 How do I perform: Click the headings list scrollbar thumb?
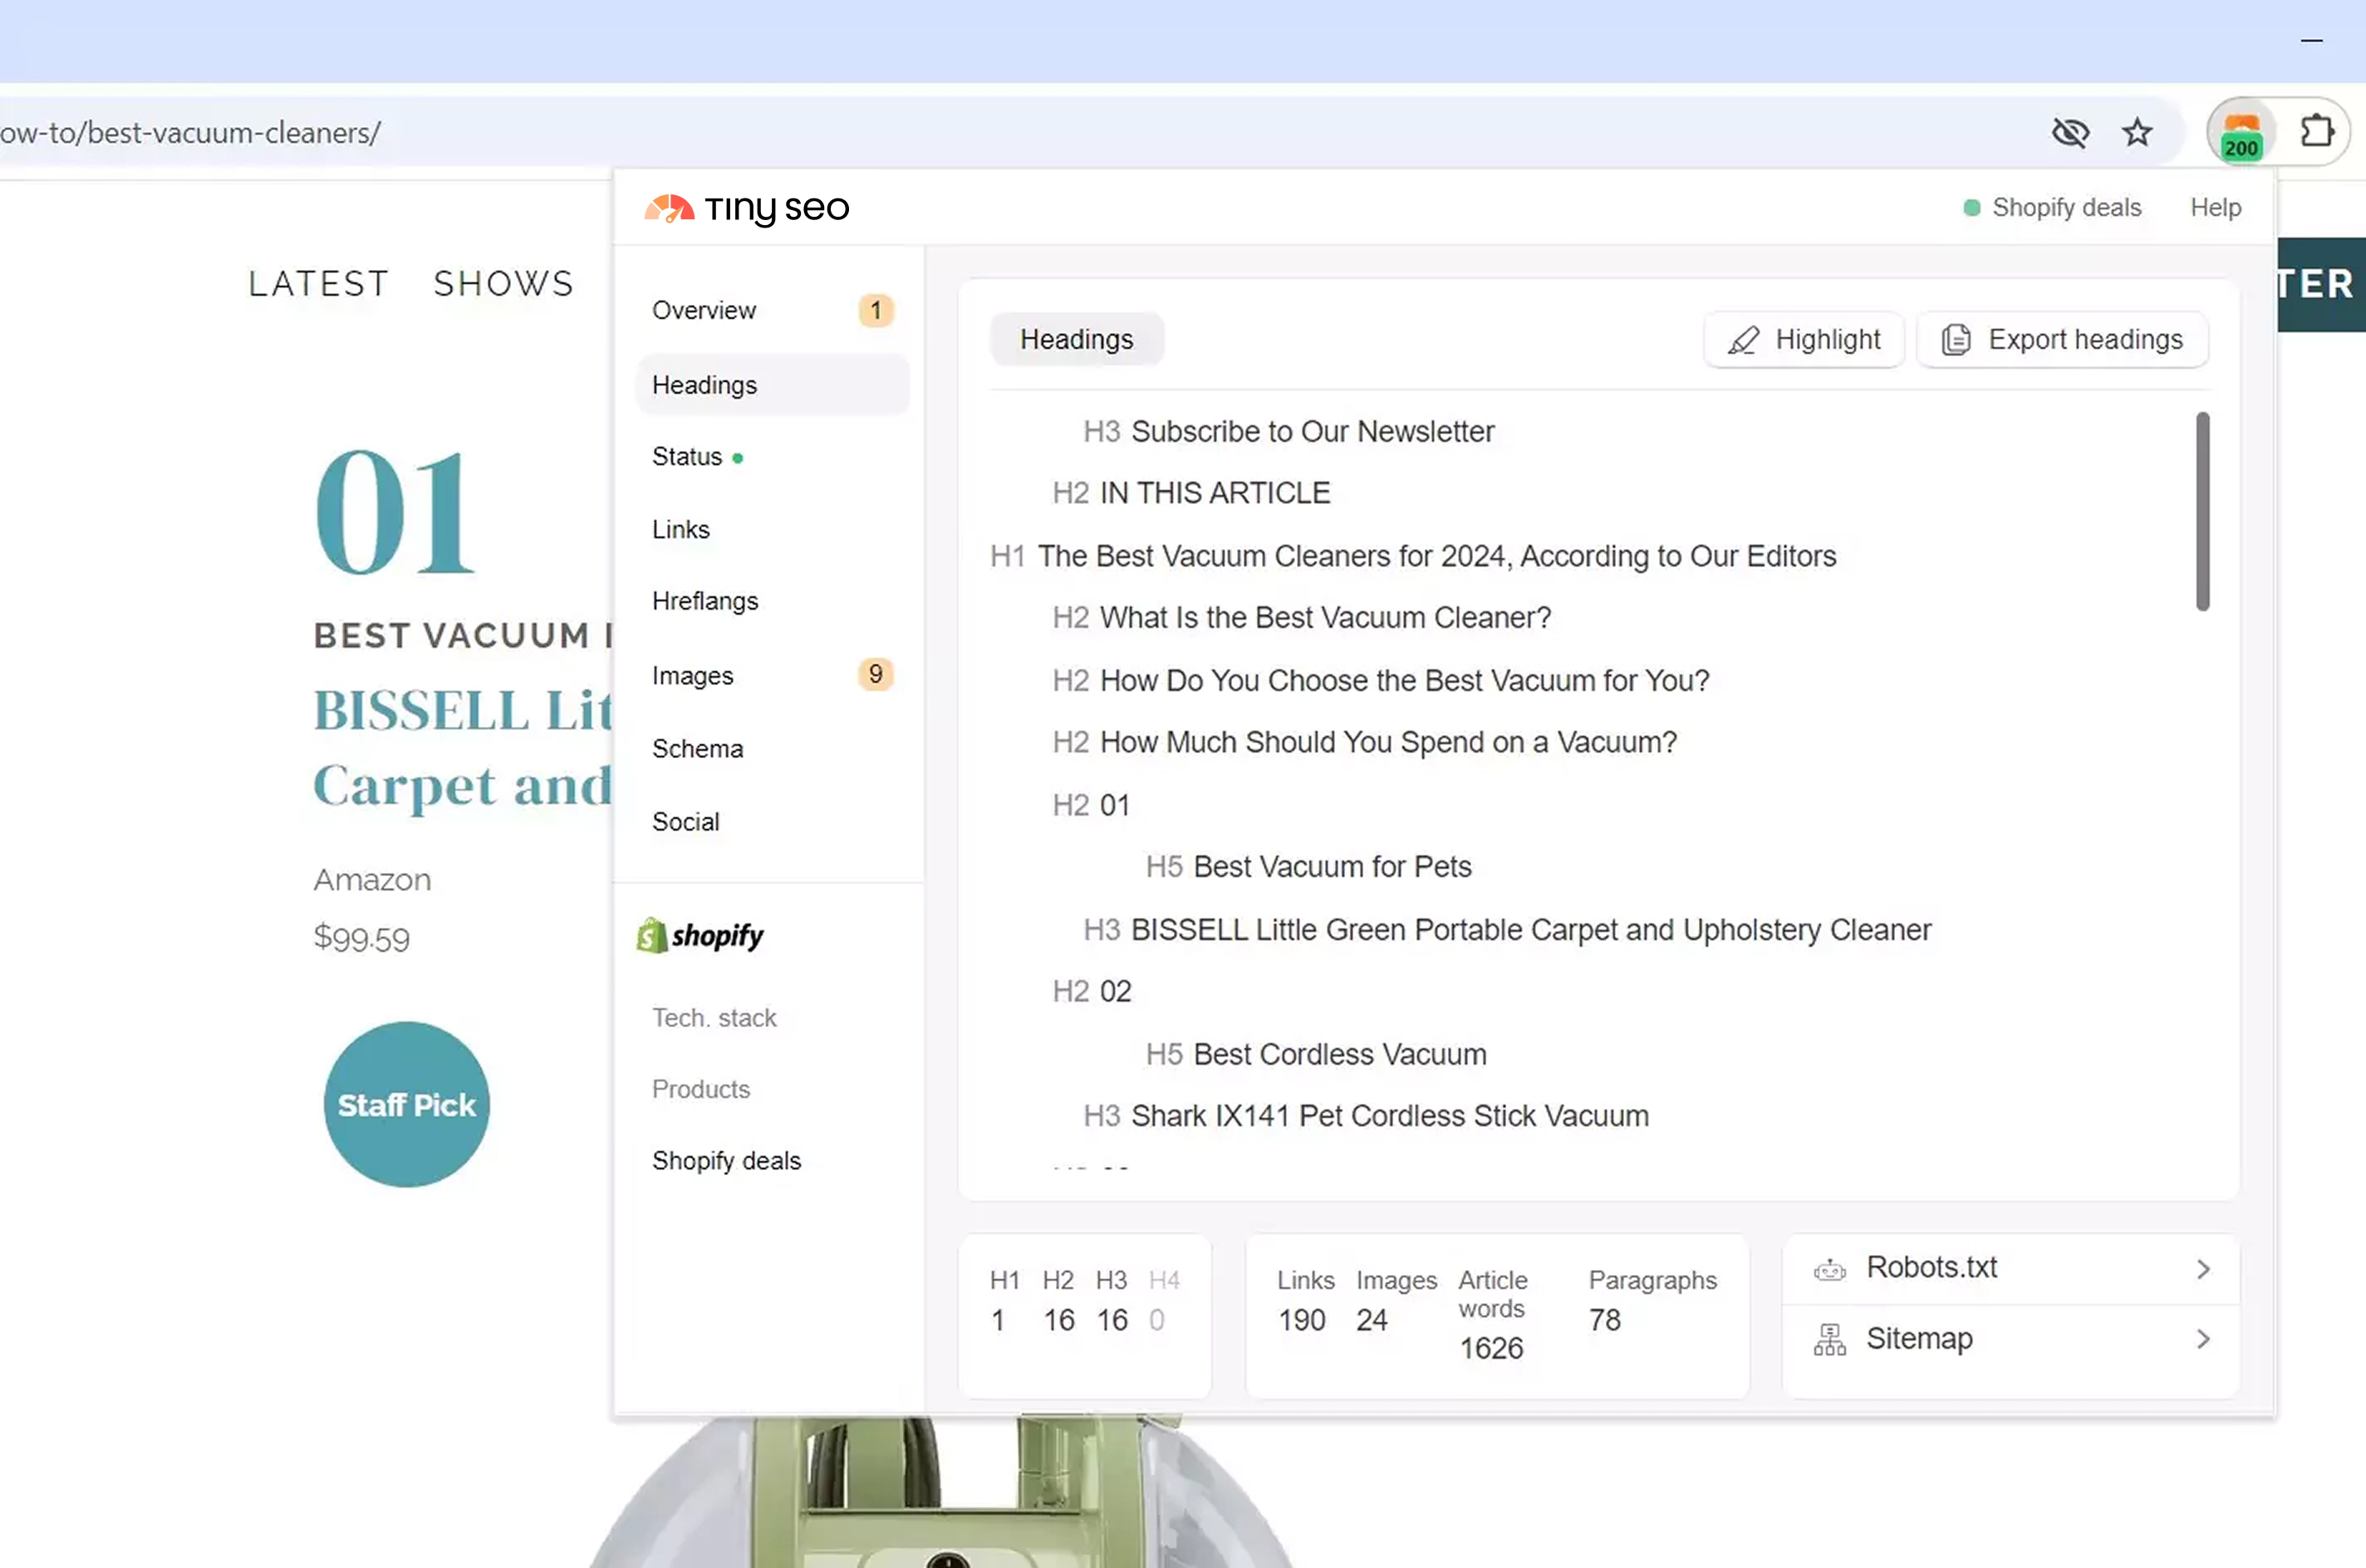pyautogui.click(x=2202, y=511)
